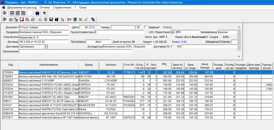The image size is (274, 130).
Task: Click MANN-FILTER brand cell
Action: 89,105
